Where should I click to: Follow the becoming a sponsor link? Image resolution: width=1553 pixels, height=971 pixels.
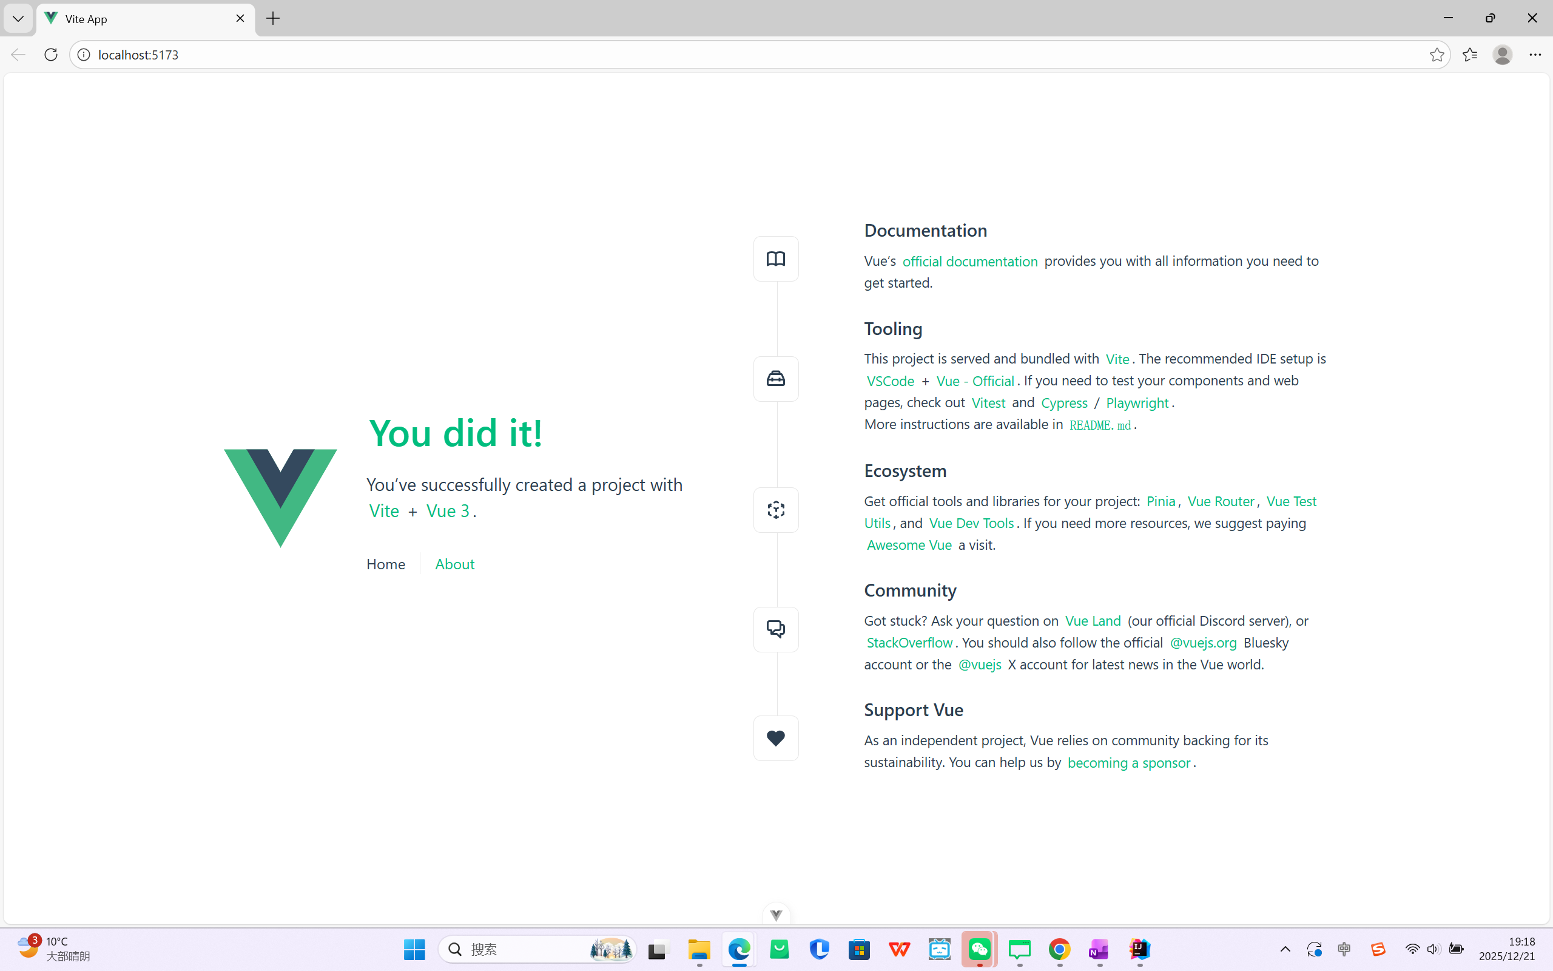(1128, 763)
